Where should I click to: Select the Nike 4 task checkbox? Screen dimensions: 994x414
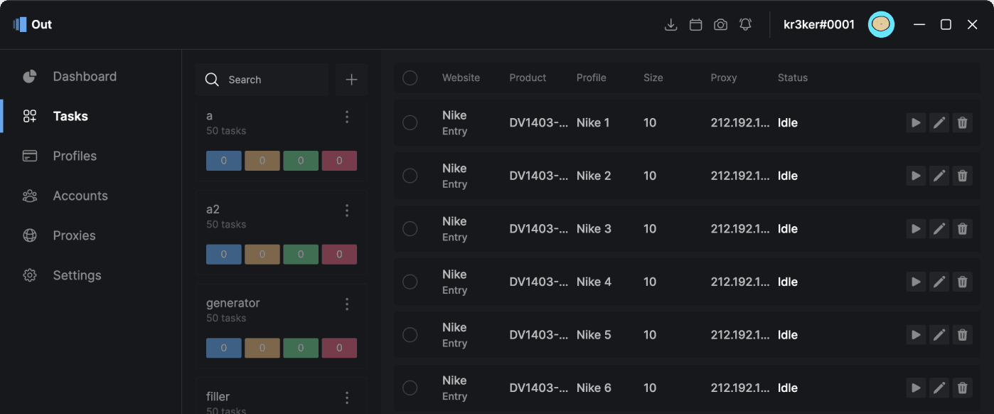(410, 282)
